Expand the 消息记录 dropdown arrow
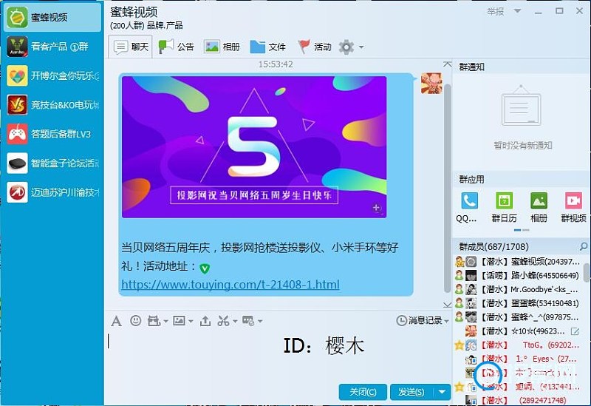This screenshot has height=406, width=591. [447, 322]
